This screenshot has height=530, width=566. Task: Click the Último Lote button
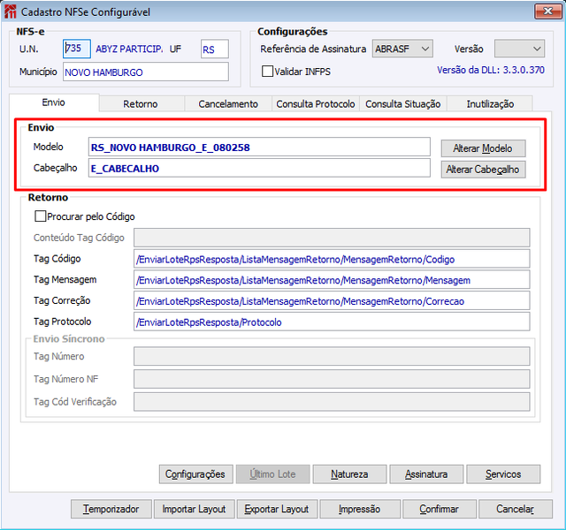coord(273,474)
